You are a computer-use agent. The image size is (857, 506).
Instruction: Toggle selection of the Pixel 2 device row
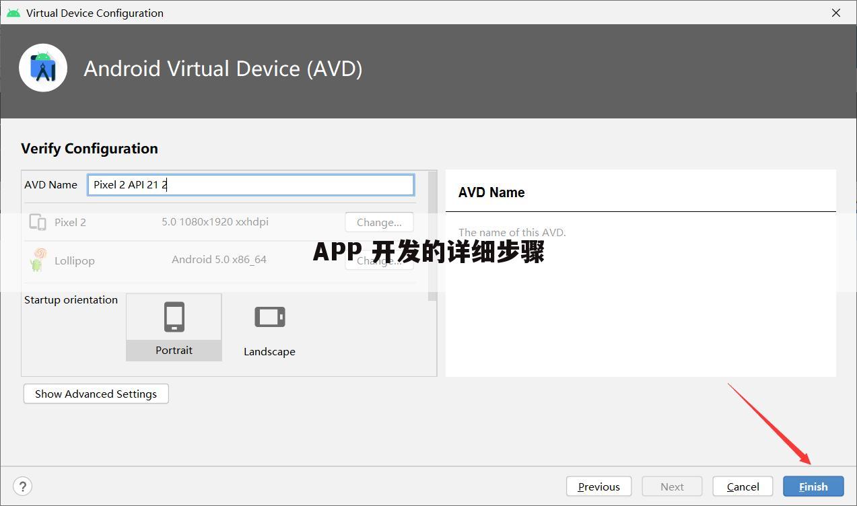(x=71, y=221)
